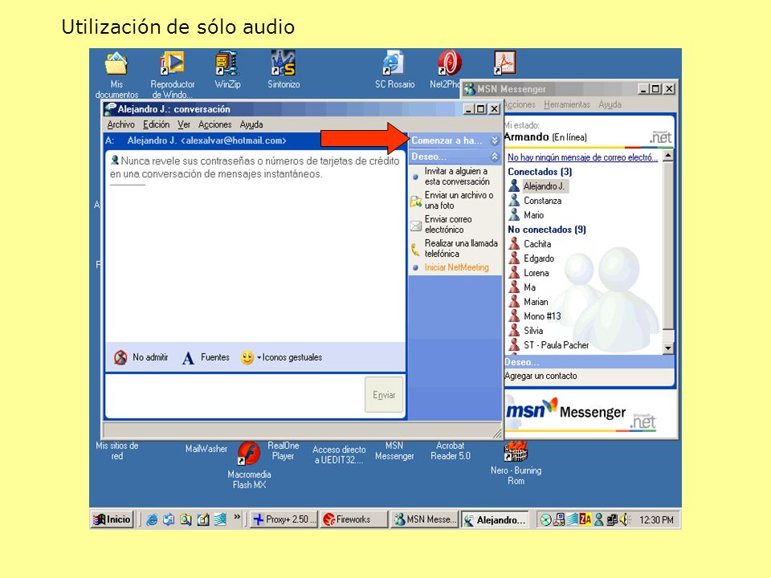The image size is (771, 578).
Task: Click Iniciar NetMeeting link
Action: [456, 267]
